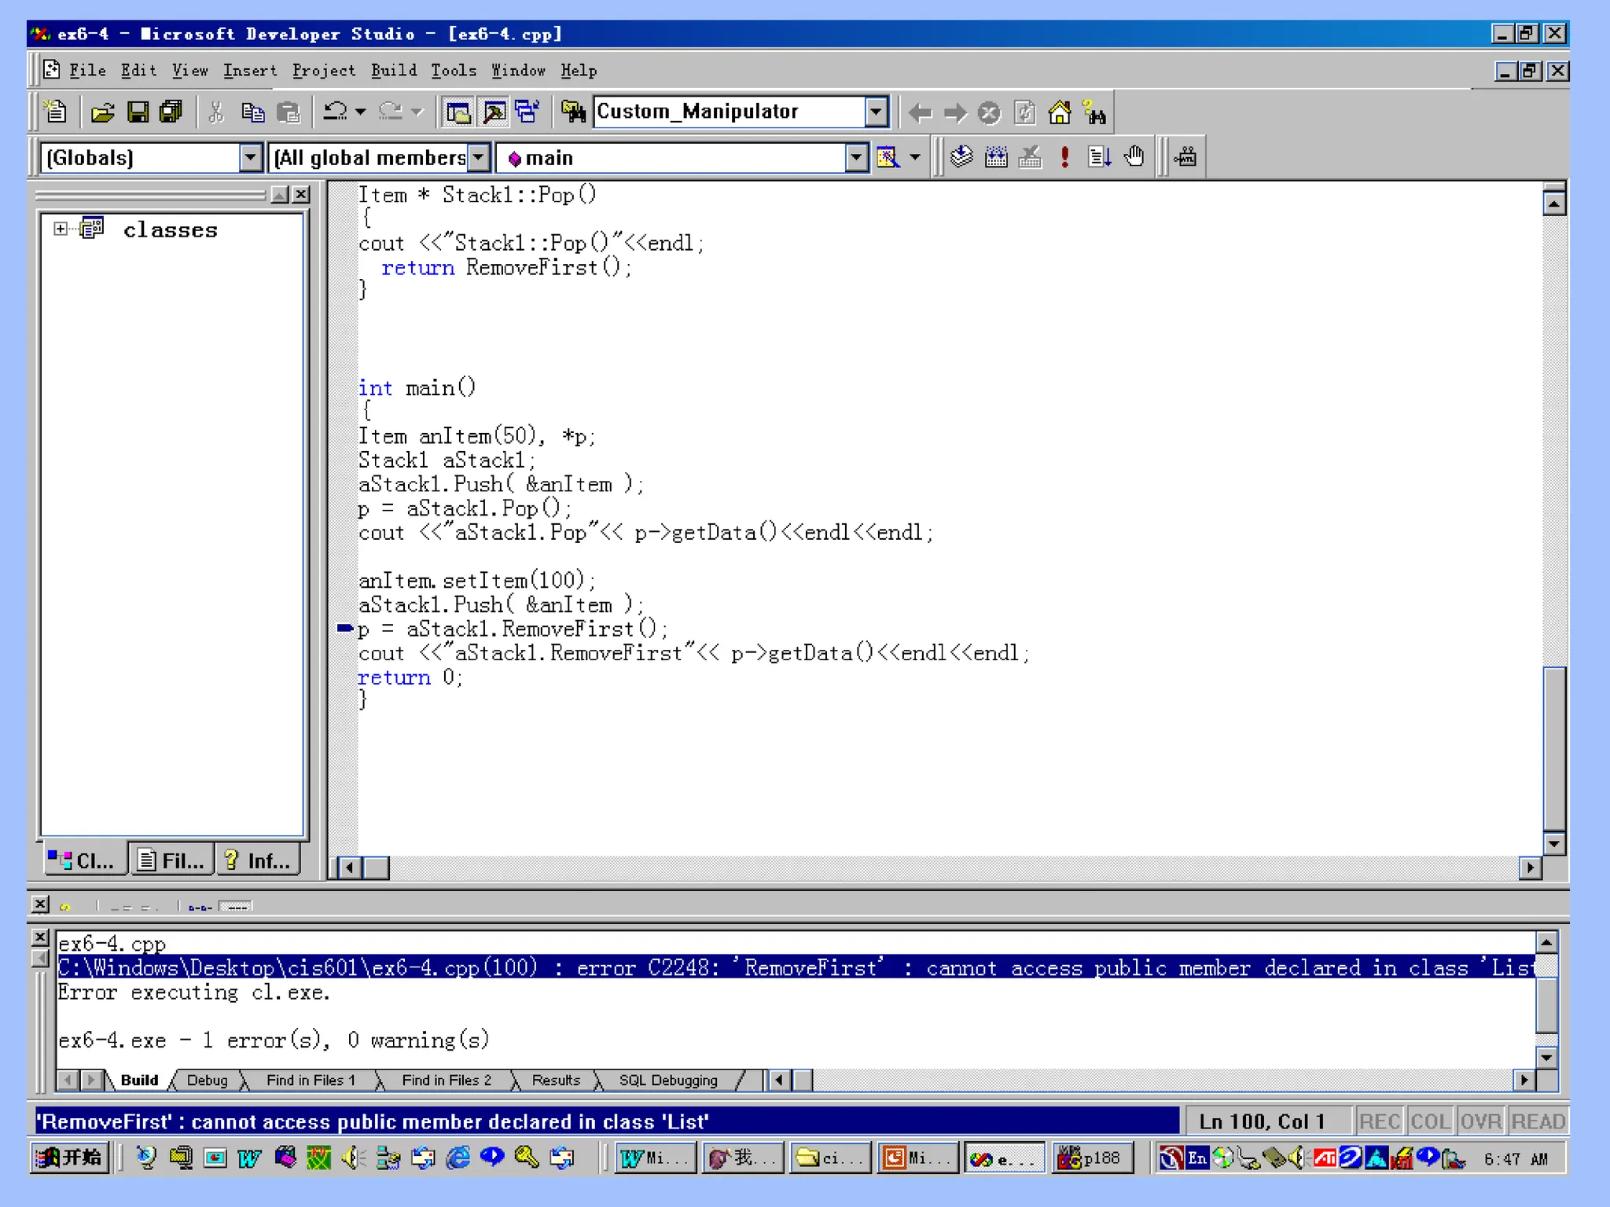Click the code editor vertical scroll down arrow

pyautogui.click(x=1554, y=844)
